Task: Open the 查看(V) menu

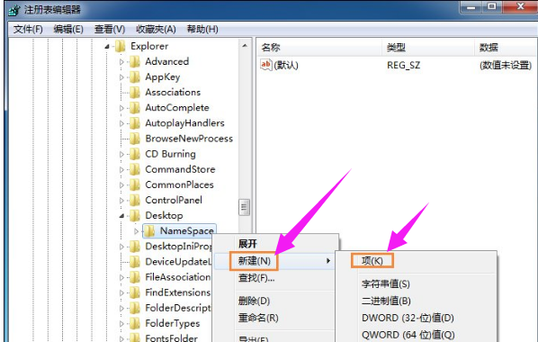Action: [110, 29]
